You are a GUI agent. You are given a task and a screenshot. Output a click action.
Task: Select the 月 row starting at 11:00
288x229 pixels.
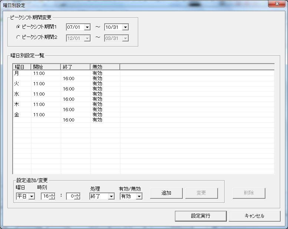144,74
